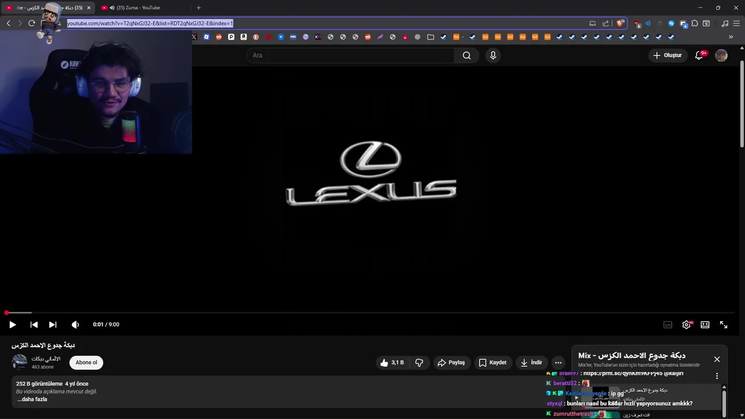This screenshot has width=745, height=419.
Task: Open the Paylaş share dialog
Action: point(452,363)
